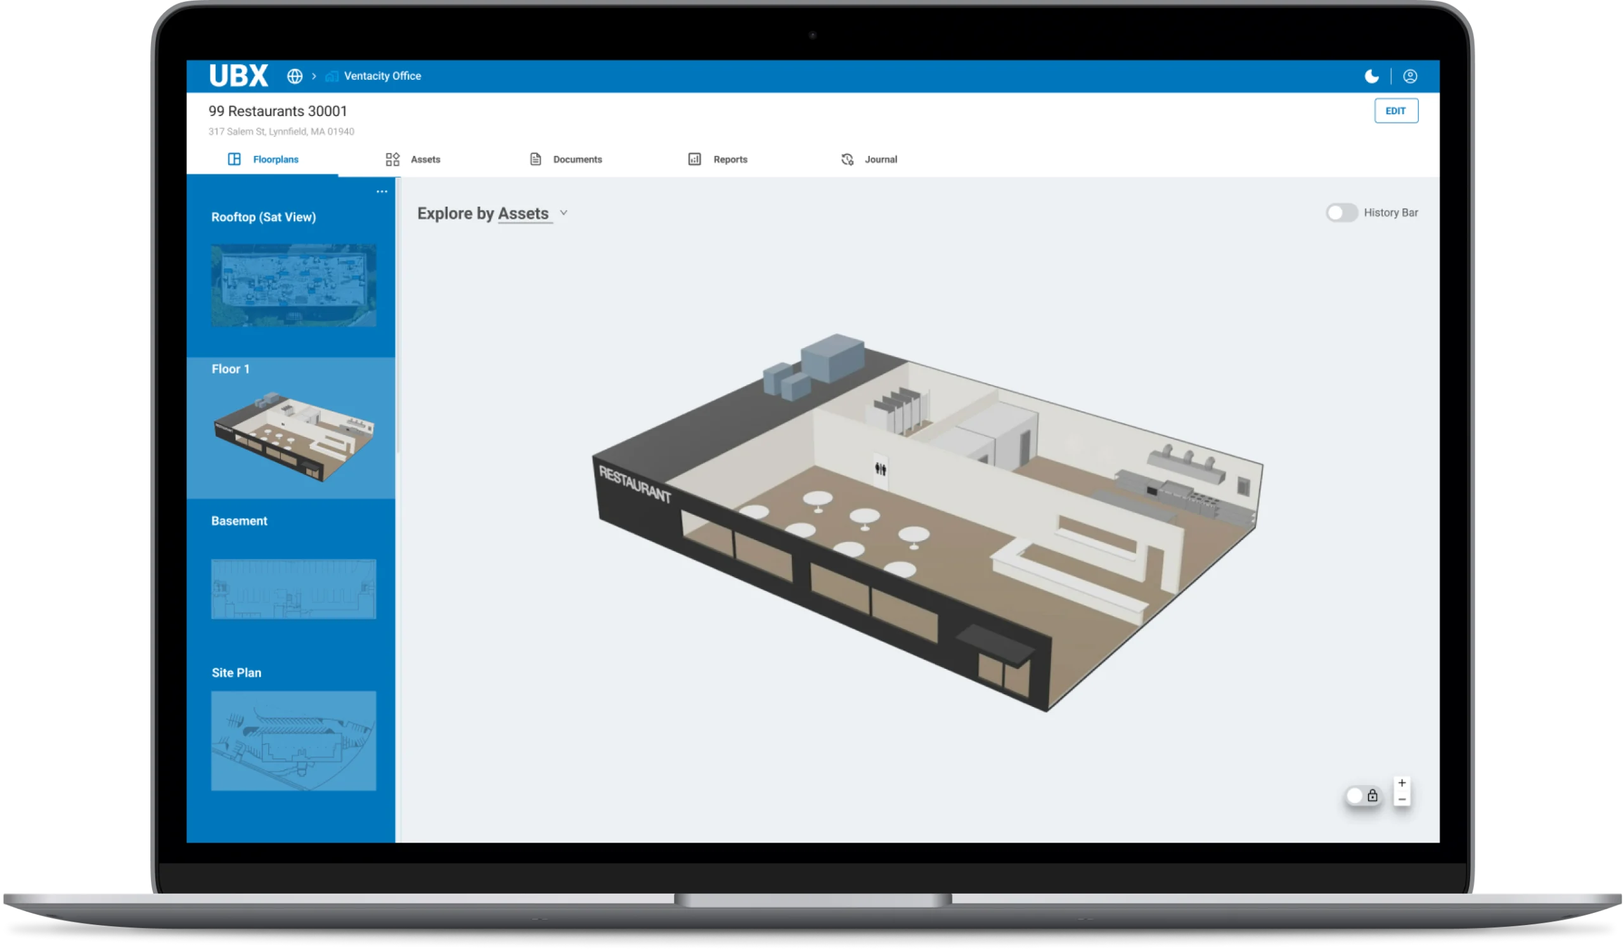
Task: Click the Documents page icon
Action: click(535, 159)
